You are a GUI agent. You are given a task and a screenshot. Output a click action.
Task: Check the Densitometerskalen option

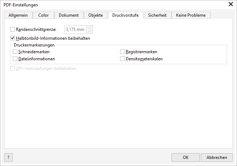(x=123, y=59)
